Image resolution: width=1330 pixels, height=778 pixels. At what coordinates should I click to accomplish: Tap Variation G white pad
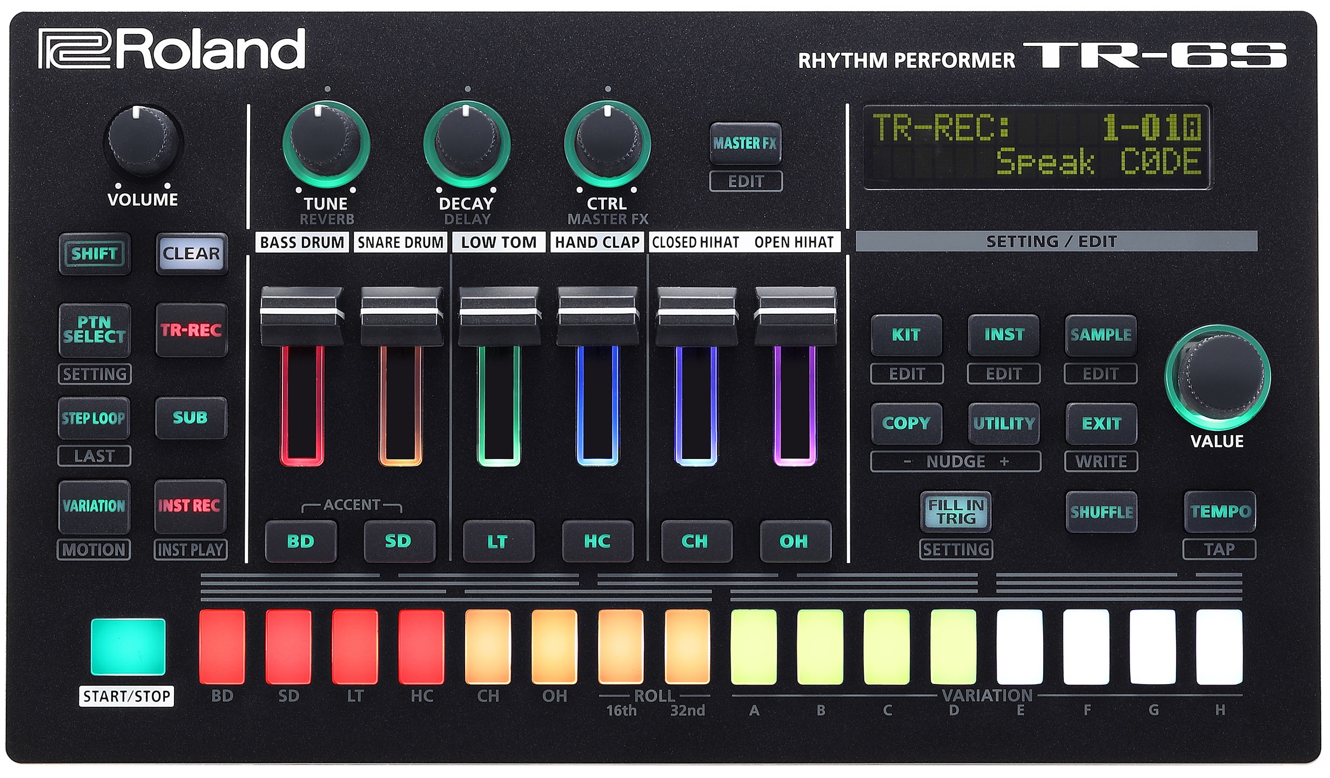[x=1153, y=647]
